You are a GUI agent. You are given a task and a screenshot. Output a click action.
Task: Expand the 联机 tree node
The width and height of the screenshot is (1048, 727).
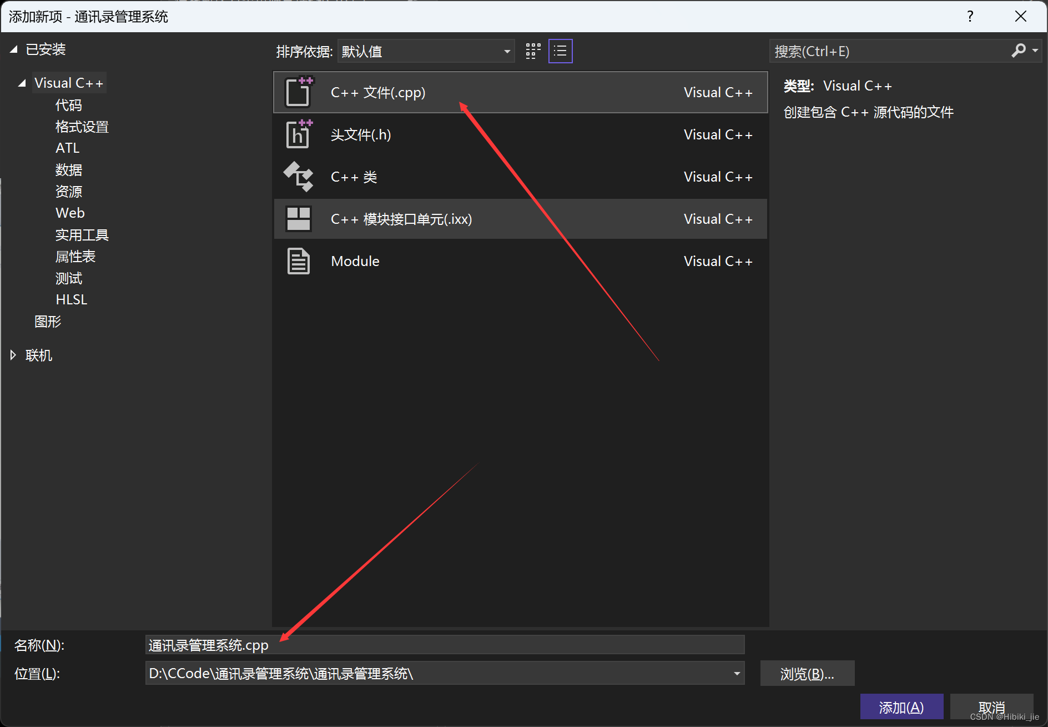point(13,355)
